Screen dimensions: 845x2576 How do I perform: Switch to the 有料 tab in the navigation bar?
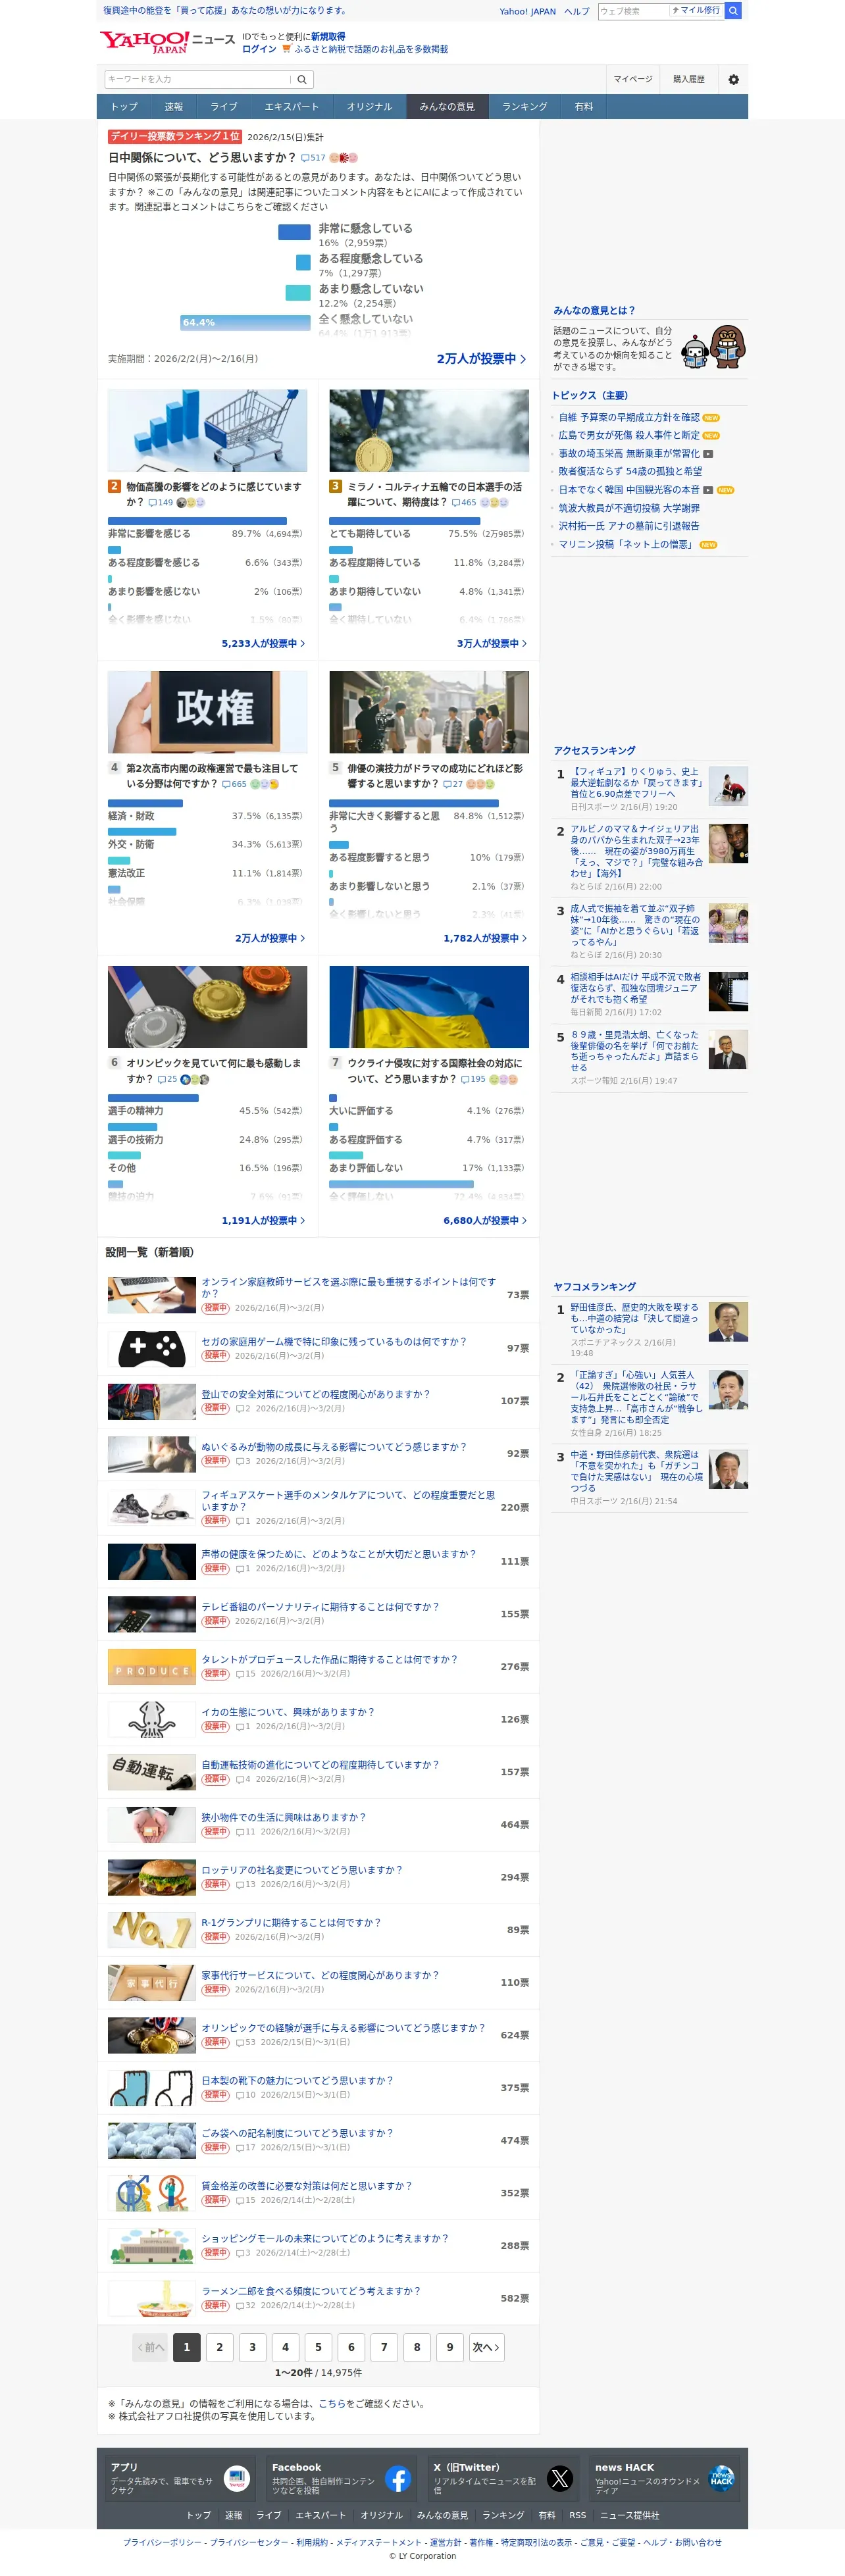[x=584, y=107]
